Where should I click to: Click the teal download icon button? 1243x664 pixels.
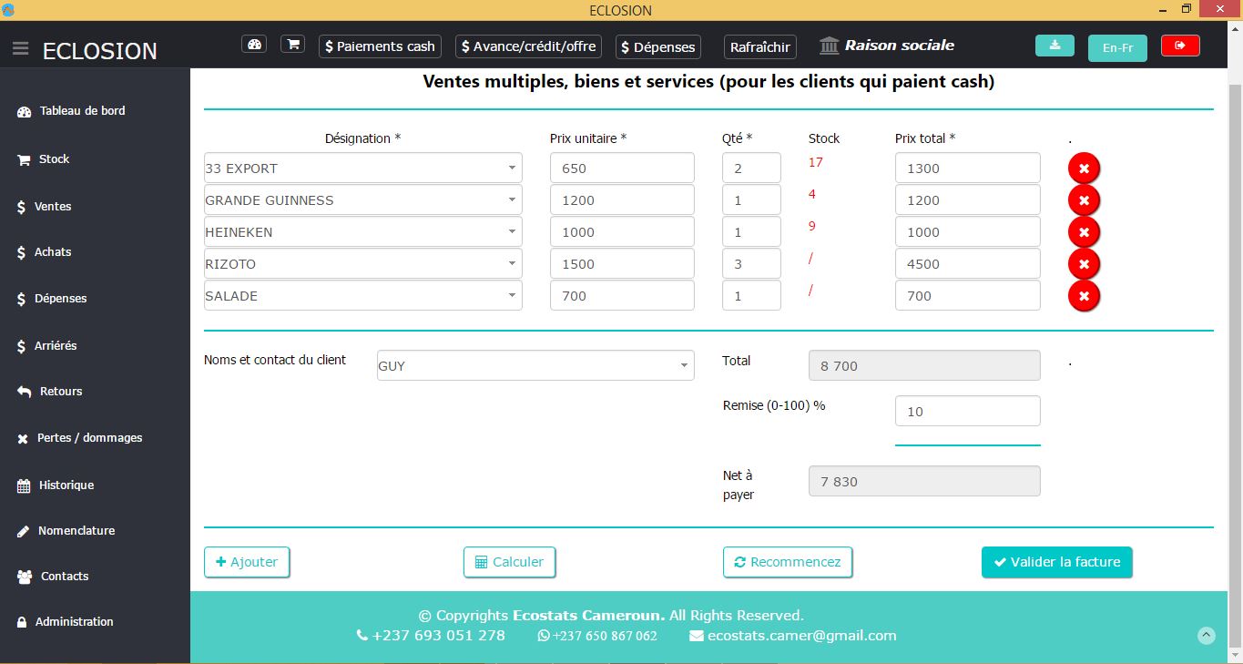click(x=1055, y=46)
